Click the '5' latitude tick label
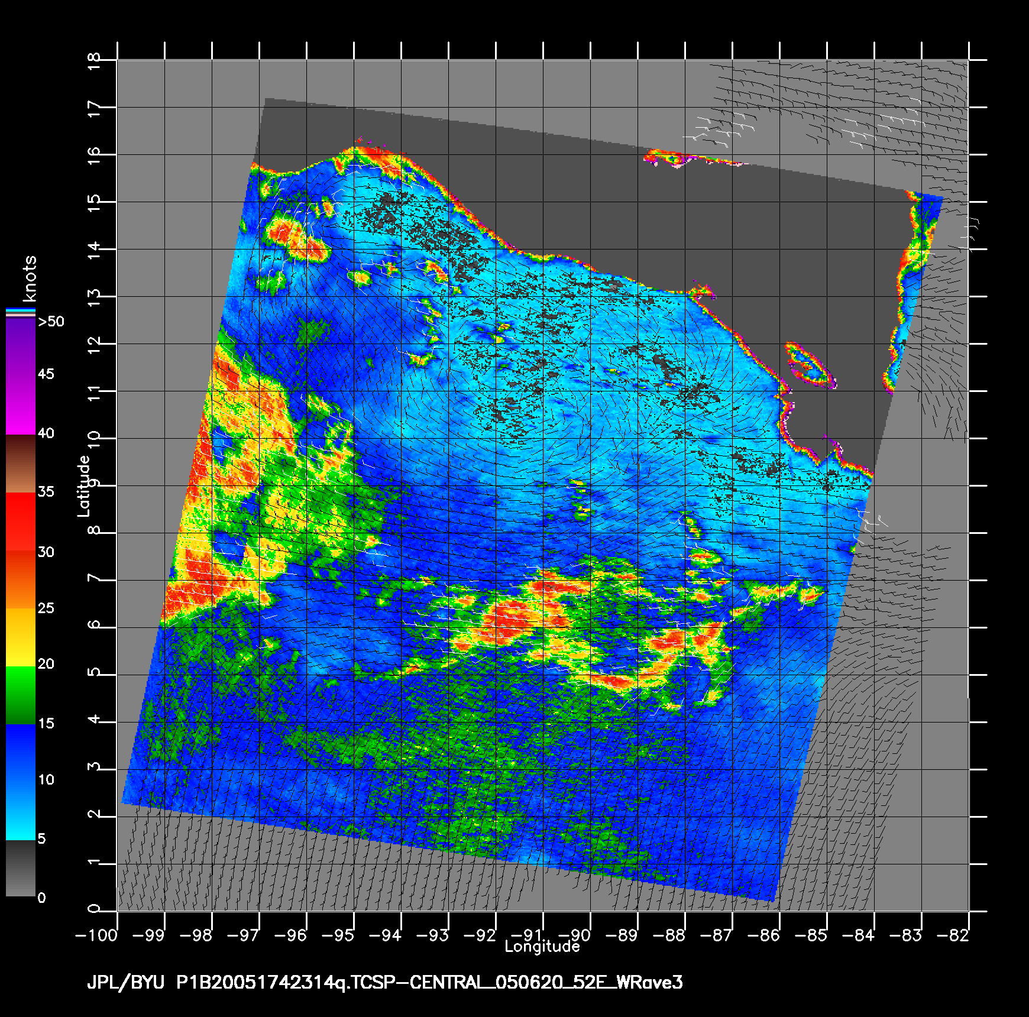Image resolution: width=1029 pixels, height=1017 pixels. coord(95,671)
